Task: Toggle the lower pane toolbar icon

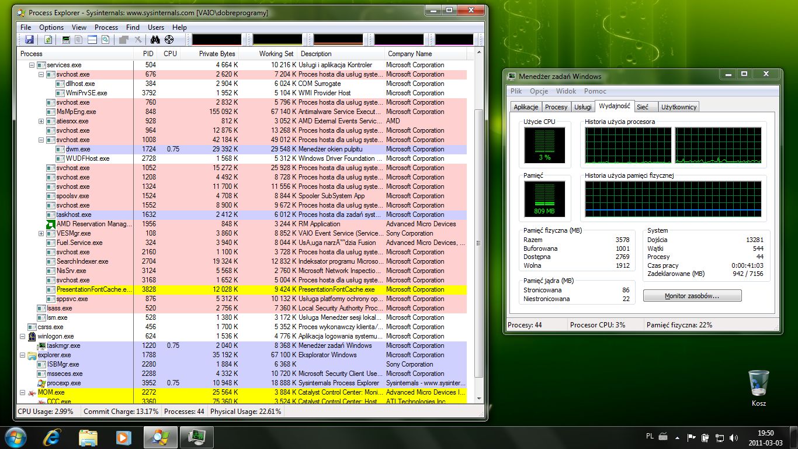Action: tap(92, 40)
